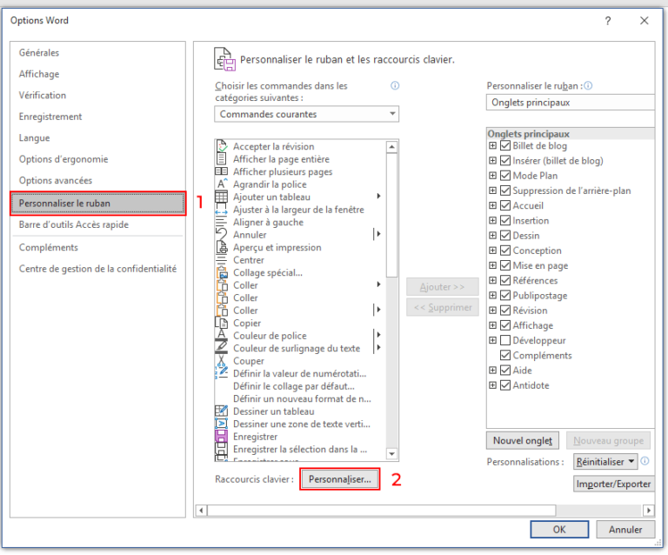Screen dimensions: 668x555
Task: Click the Accepter la révision icon
Action: pos(221,147)
